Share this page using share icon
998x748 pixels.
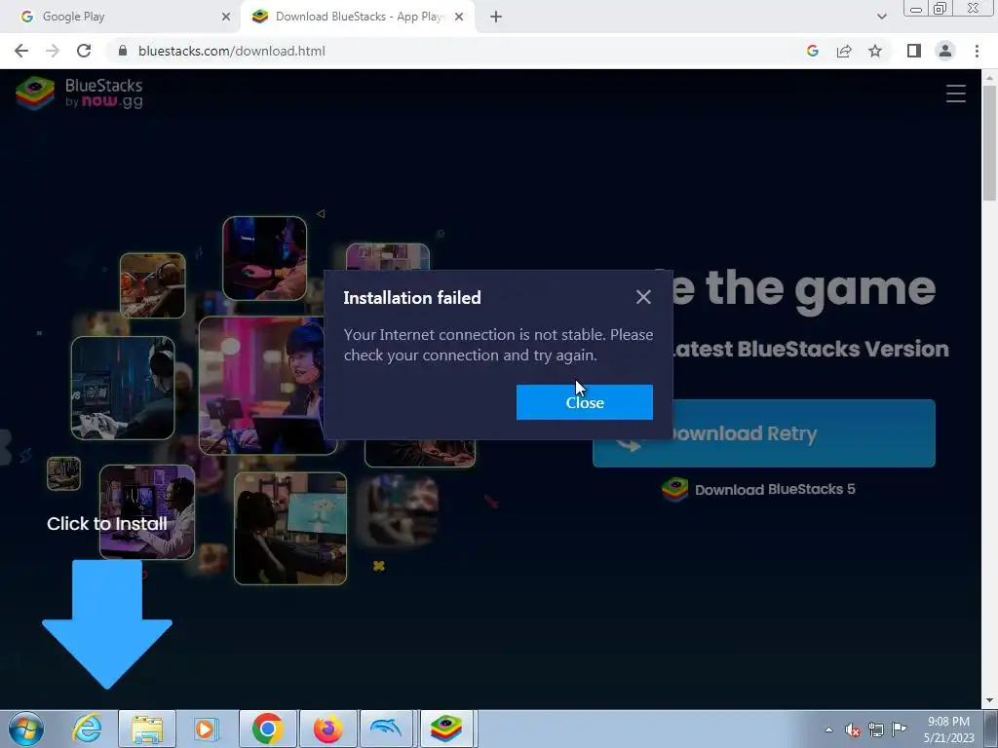pyautogui.click(x=844, y=51)
